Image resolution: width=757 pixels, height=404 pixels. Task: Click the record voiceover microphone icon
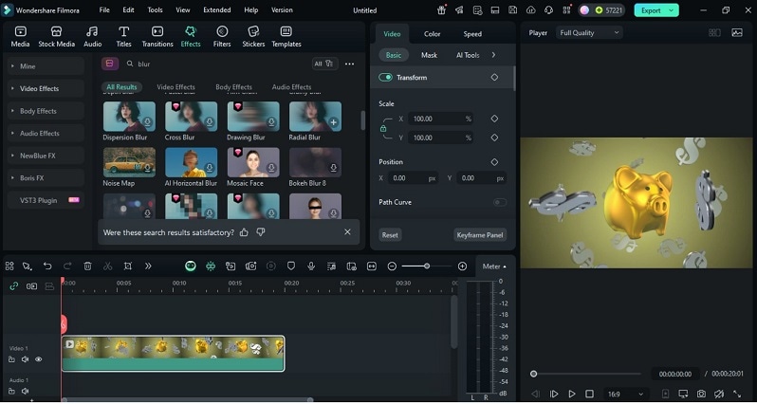(311, 266)
